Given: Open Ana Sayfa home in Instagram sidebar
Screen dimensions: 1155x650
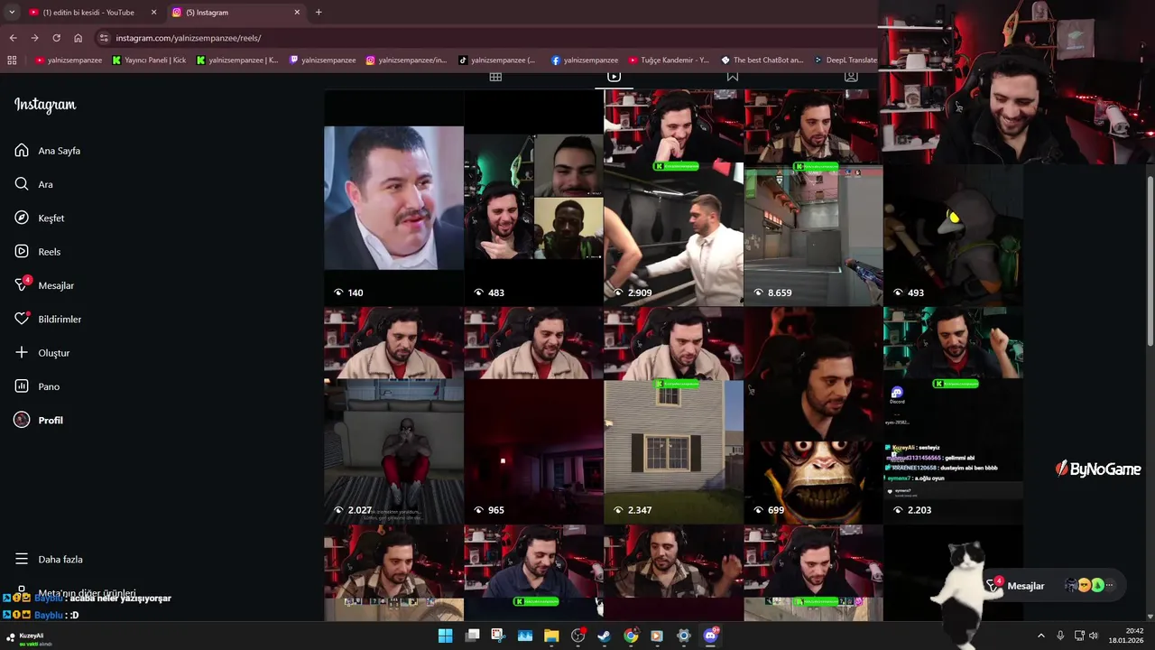Looking at the screenshot, I should [x=48, y=151].
